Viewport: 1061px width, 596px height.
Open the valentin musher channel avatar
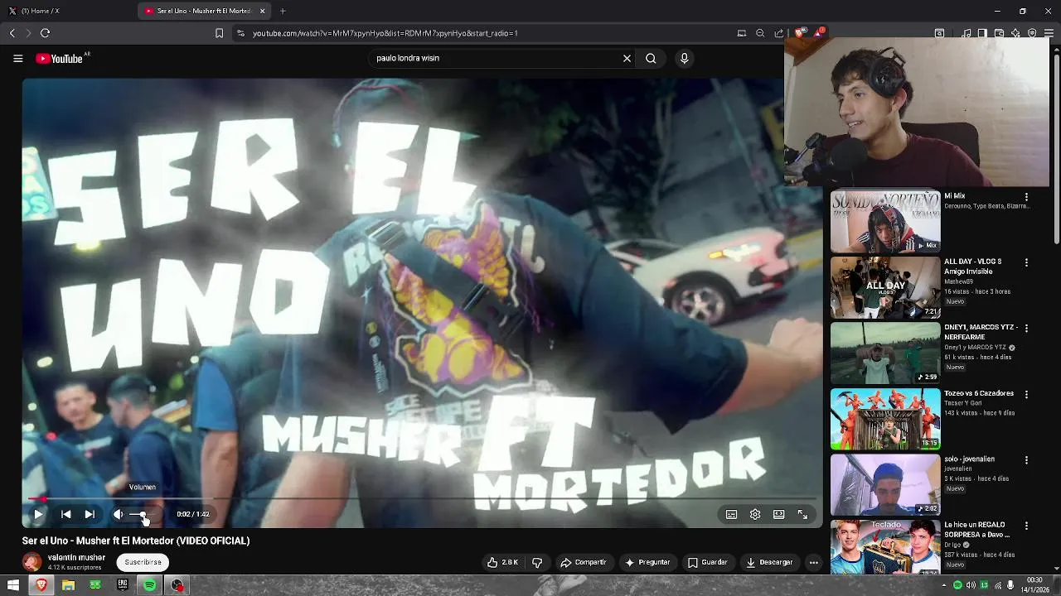pyautogui.click(x=31, y=562)
